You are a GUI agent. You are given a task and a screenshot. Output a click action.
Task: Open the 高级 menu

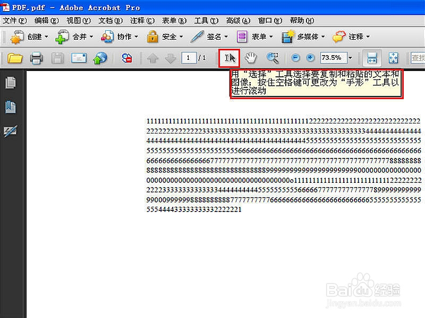(238, 21)
